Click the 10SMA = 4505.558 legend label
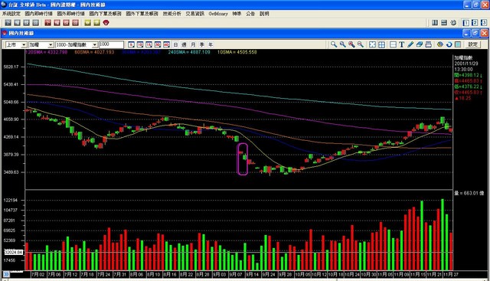 pyautogui.click(x=237, y=52)
